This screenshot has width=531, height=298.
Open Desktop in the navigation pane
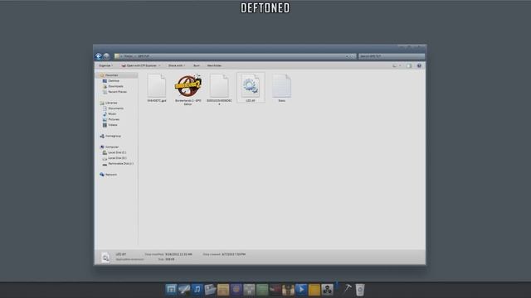coord(114,81)
